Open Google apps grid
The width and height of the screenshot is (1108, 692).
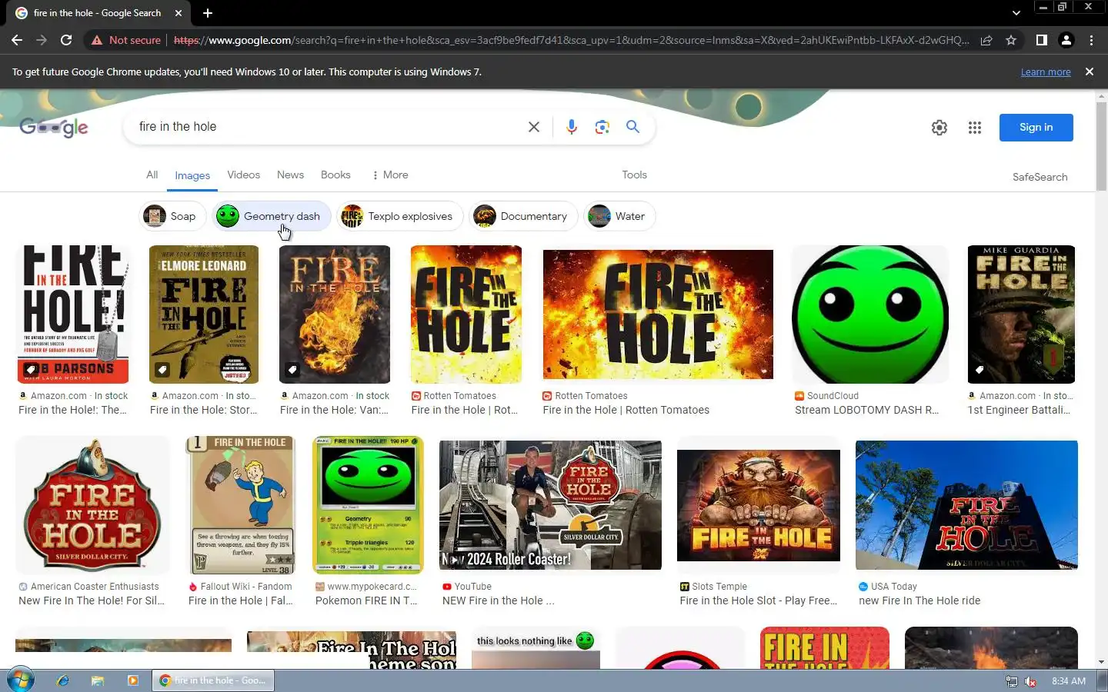[975, 128]
